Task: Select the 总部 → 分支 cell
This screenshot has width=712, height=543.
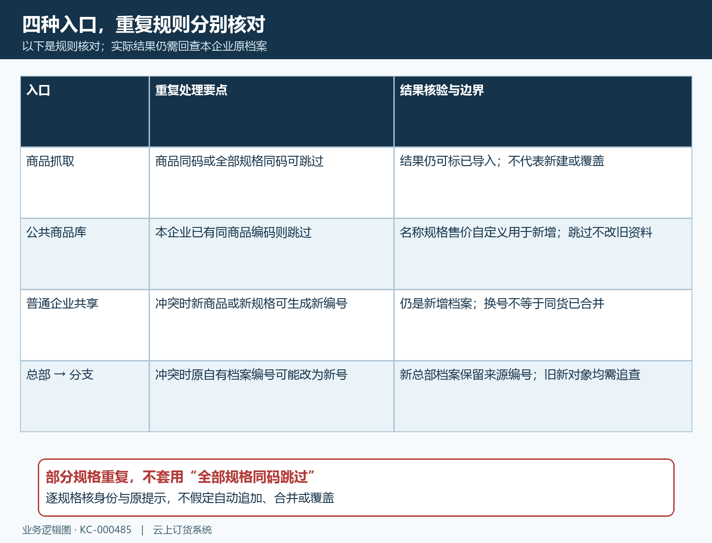Action: 85,397
